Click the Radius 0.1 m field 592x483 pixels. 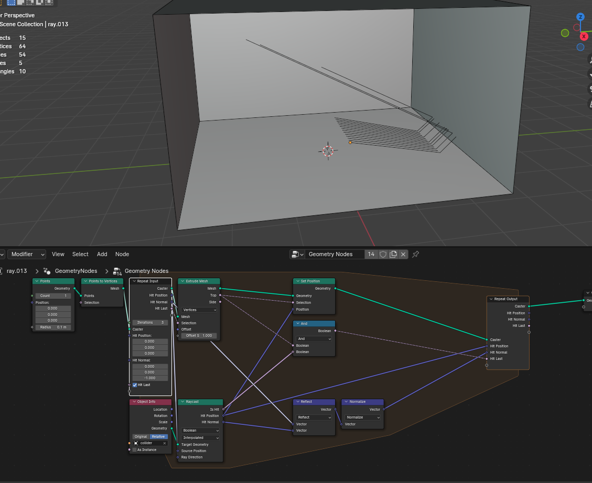53,327
